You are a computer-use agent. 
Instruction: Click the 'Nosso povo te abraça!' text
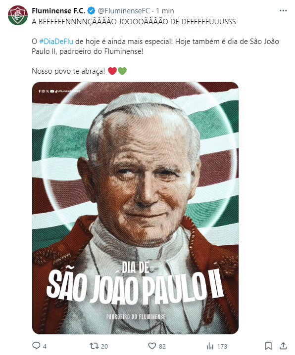click(x=68, y=71)
